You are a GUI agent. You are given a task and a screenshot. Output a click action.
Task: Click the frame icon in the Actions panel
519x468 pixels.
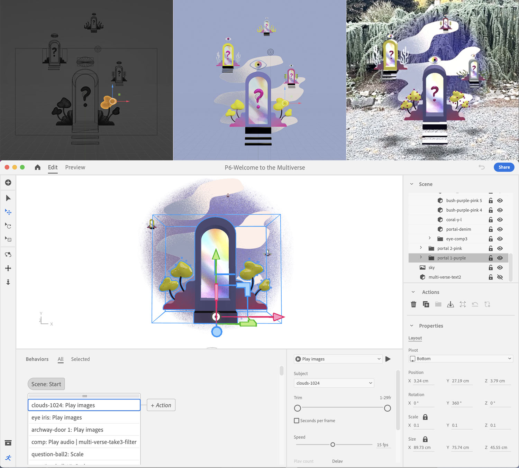(463, 304)
